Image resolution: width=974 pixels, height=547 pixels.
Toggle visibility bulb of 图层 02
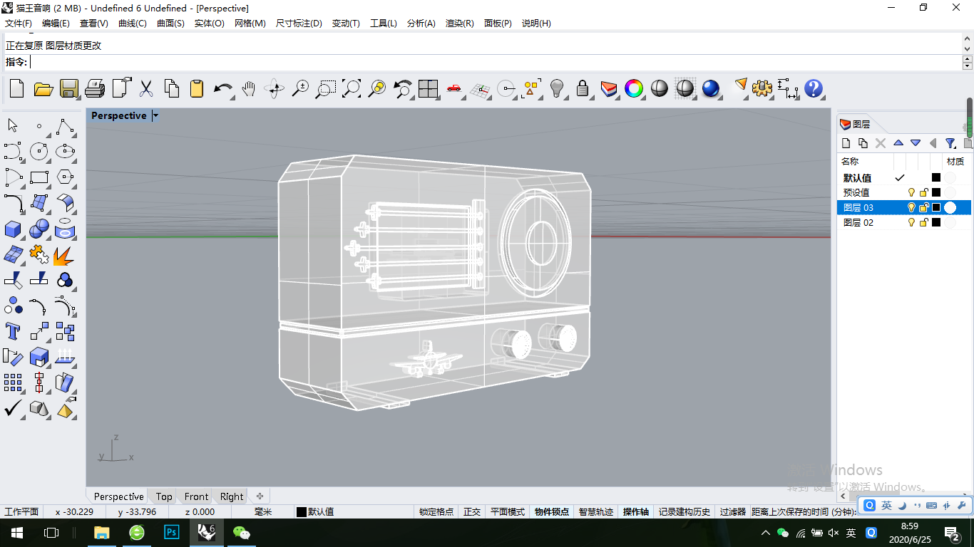(911, 222)
